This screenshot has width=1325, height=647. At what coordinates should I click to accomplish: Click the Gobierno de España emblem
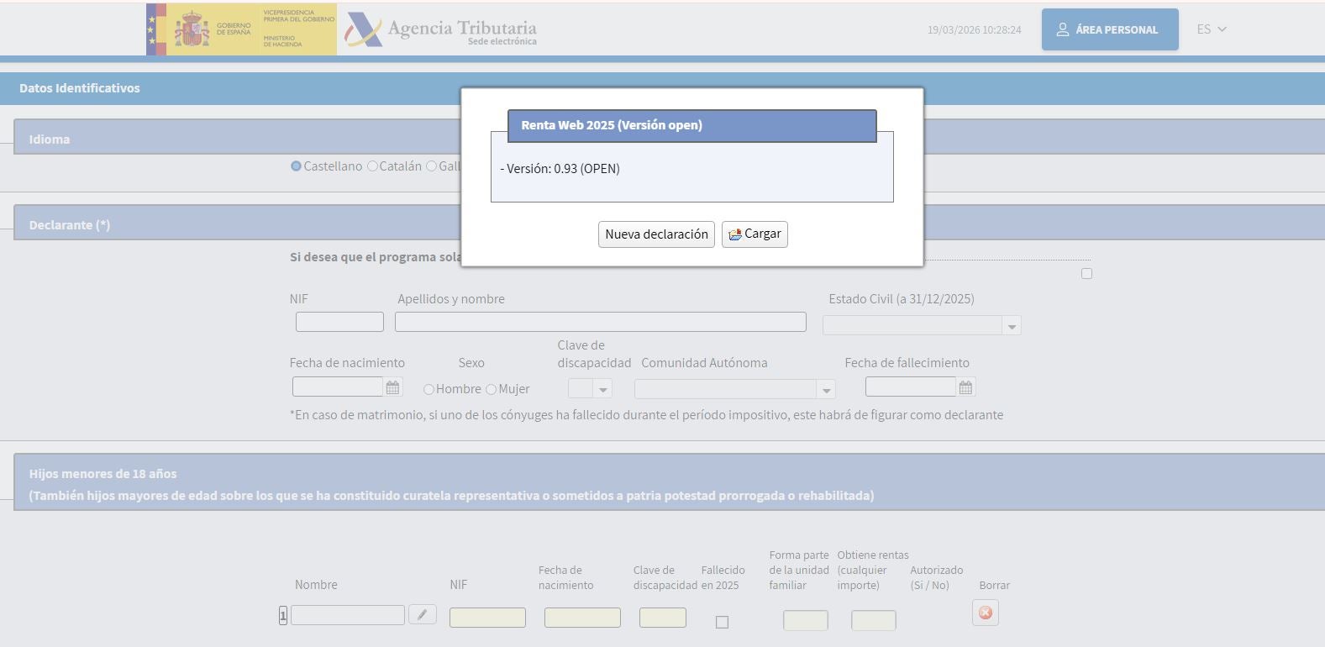(192, 30)
